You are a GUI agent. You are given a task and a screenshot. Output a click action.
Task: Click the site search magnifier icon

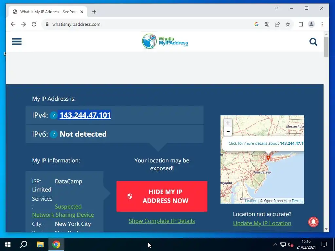(x=313, y=42)
